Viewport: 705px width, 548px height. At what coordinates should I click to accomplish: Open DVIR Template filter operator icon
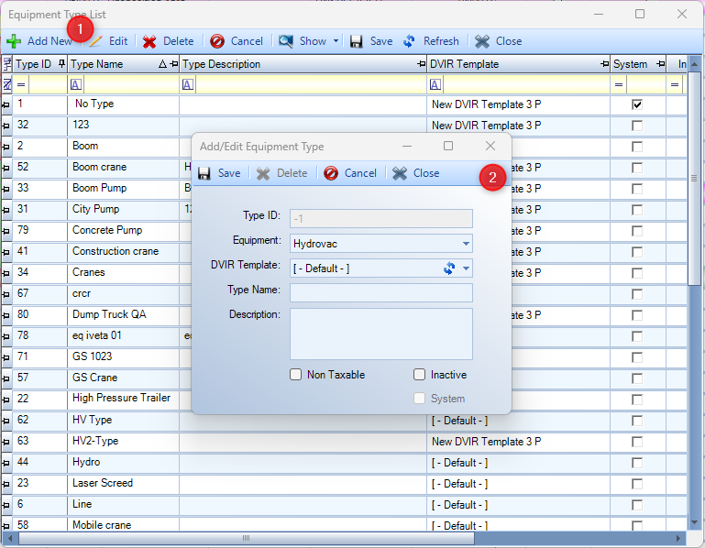tap(435, 84)
